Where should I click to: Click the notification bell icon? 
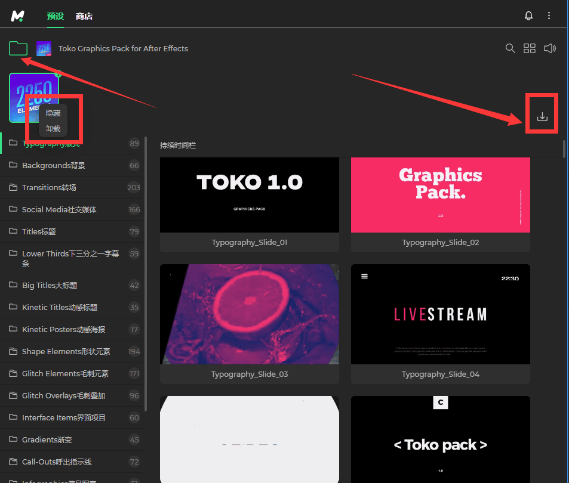(528, 16)
